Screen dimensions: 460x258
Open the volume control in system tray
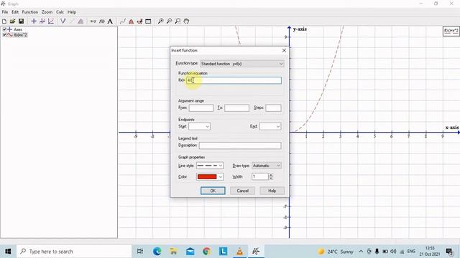click(x=393, y=252)
